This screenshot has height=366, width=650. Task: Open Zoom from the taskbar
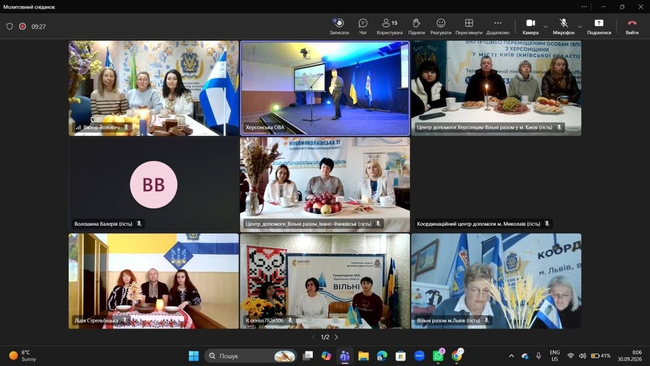click(419, 356)
